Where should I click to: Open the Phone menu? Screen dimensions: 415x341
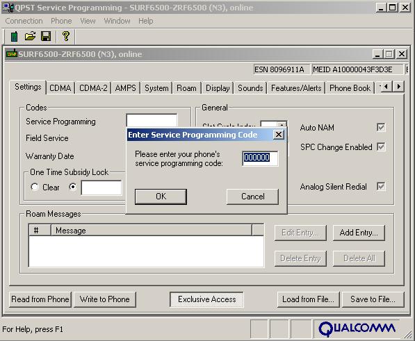(x=61, y=21)
